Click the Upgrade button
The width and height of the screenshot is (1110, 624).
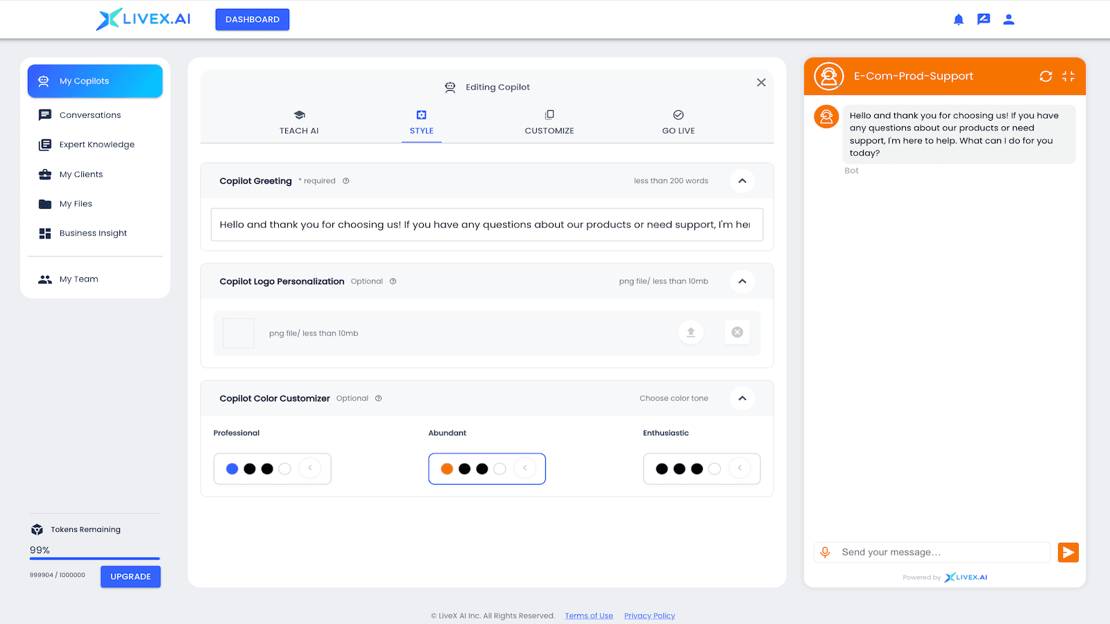130,577
